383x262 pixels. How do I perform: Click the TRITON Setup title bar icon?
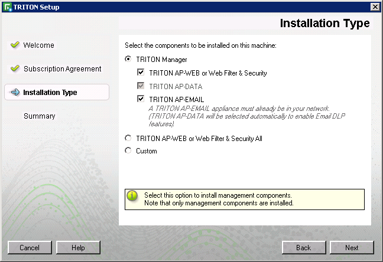(x=8, y=7)
